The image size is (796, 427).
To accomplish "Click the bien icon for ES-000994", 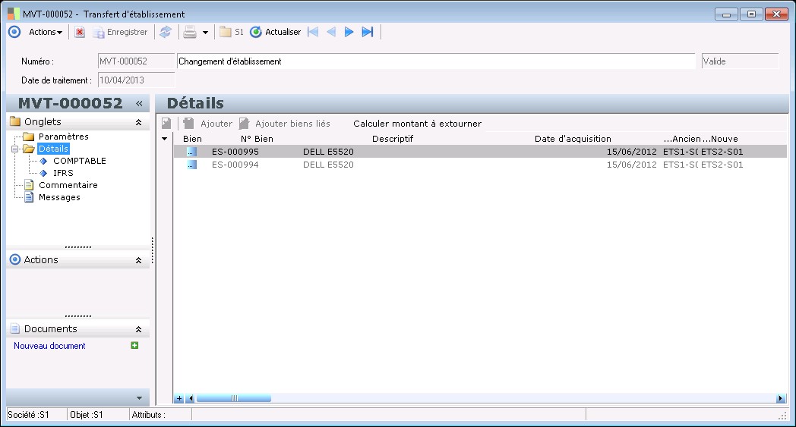I will [191, 165].
